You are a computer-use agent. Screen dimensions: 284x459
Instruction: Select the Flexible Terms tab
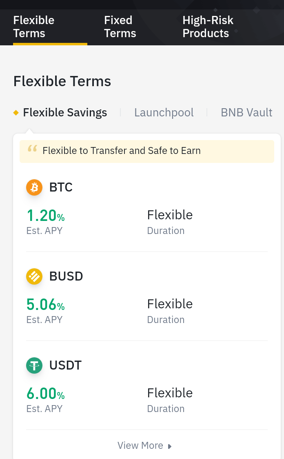pos(33,27)
